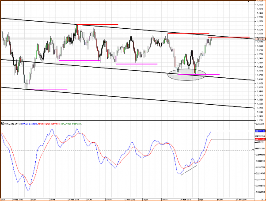Click the zero level label on MACD panel

[253, 149]
